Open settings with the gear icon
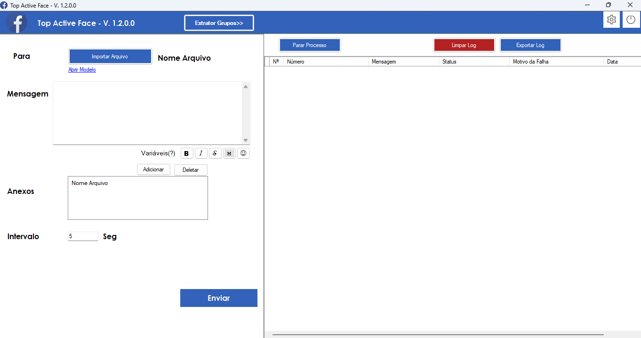Viewport: 641px width, 338px height. 611,20
